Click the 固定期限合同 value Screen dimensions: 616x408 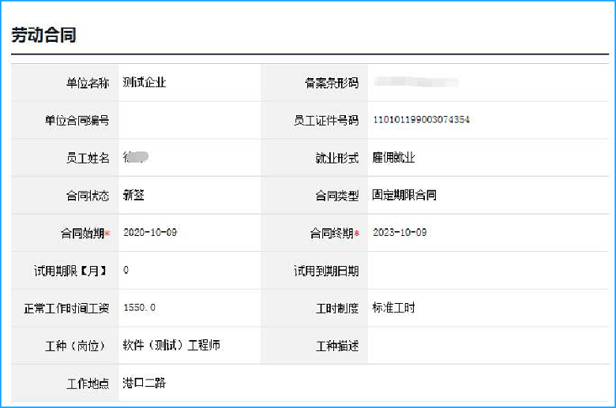(x=404, y=195)
